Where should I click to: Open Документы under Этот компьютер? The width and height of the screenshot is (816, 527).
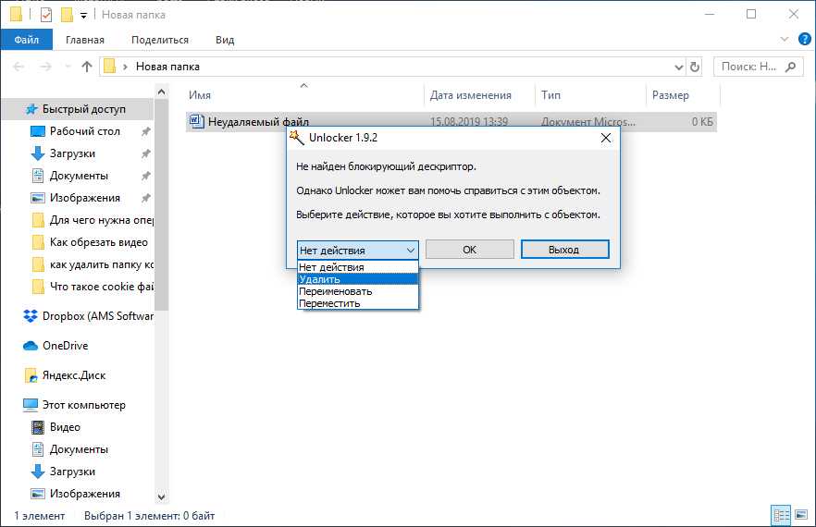click(79, 449)
